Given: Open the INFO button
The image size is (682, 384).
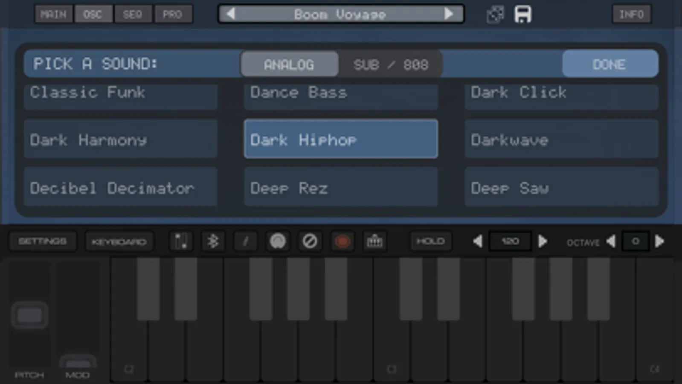Looking at the screenshot, I should coord(632,15).
